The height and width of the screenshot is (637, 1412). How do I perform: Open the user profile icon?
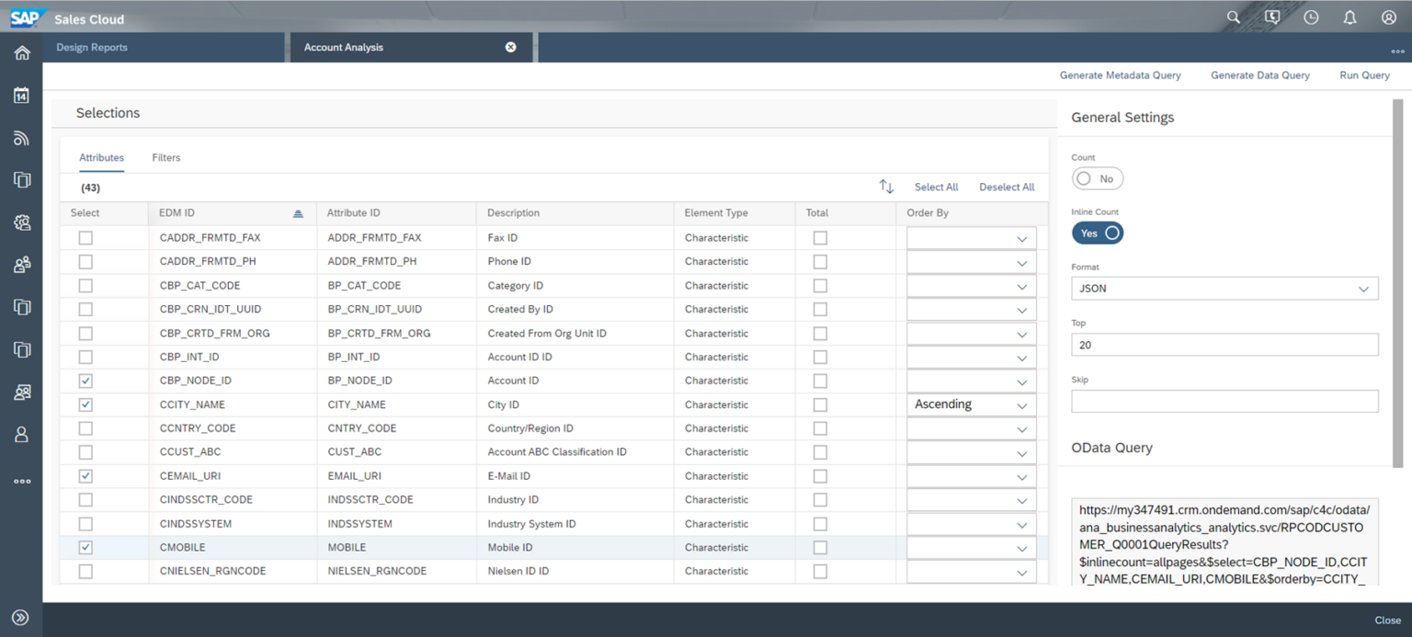[1389, 17]
